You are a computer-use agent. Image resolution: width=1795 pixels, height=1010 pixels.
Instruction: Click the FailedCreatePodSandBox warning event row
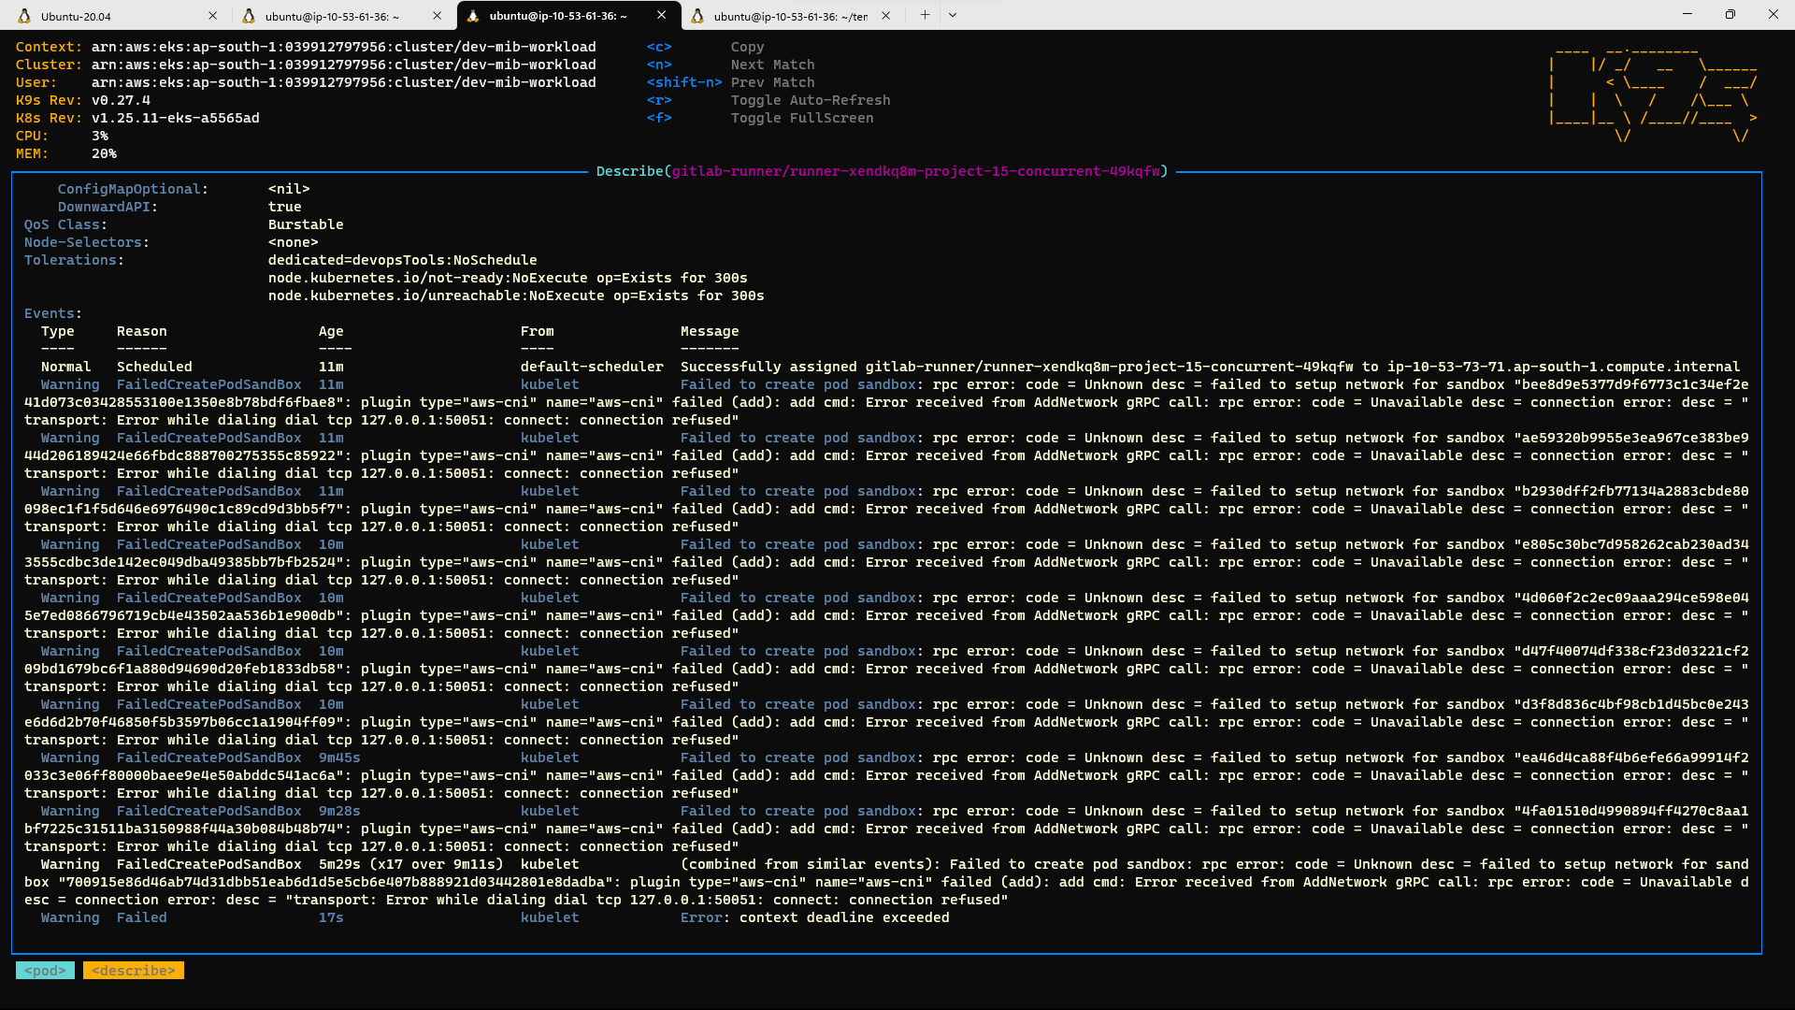click(x=208, y=383)
